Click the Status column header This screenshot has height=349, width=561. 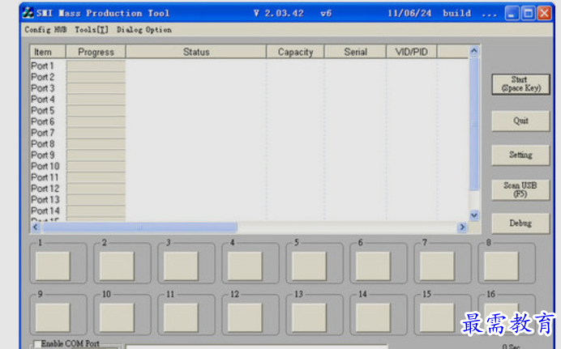click(x=196, y=52)
